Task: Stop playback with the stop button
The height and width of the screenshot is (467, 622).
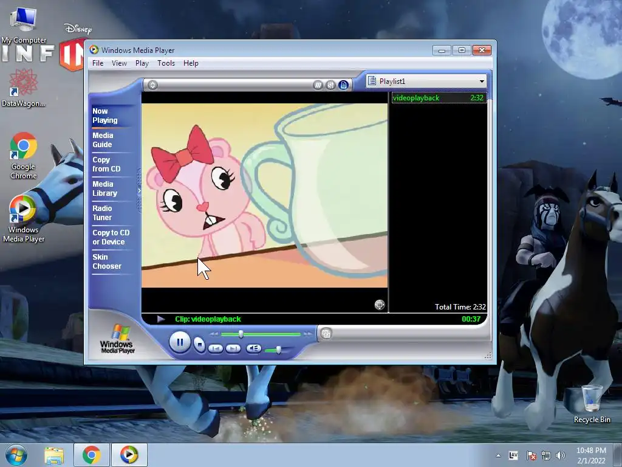Action: coord(199,344)
